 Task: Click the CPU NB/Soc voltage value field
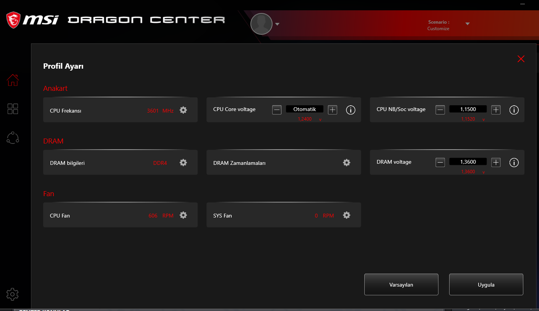pyautogui.click(x=468, y=109)
